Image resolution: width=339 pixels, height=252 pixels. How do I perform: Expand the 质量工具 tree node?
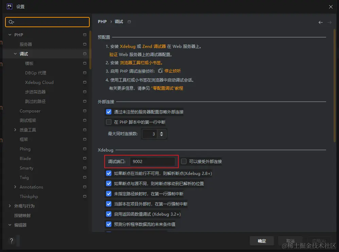click(x=15, y=130)
